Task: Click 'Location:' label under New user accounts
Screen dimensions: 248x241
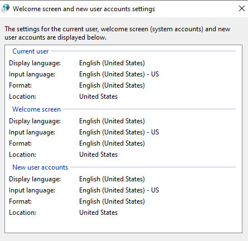Action: tap(22, 213)
